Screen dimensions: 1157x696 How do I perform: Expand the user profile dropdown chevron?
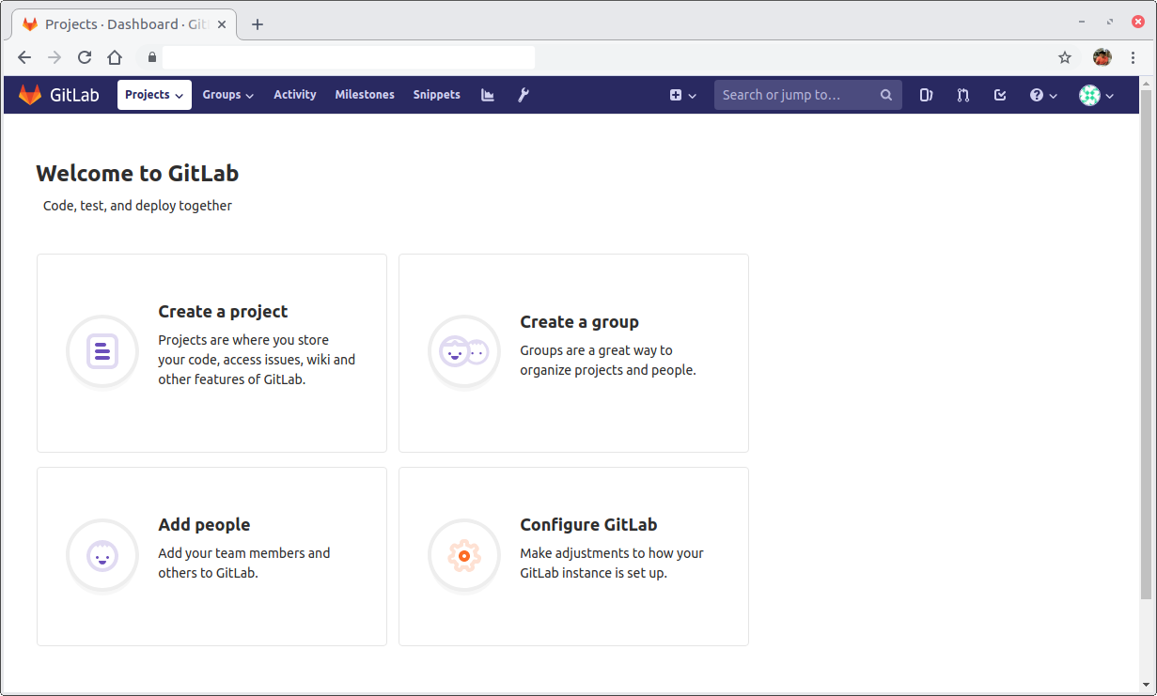pyautogui.click(x=1110, y=96)
